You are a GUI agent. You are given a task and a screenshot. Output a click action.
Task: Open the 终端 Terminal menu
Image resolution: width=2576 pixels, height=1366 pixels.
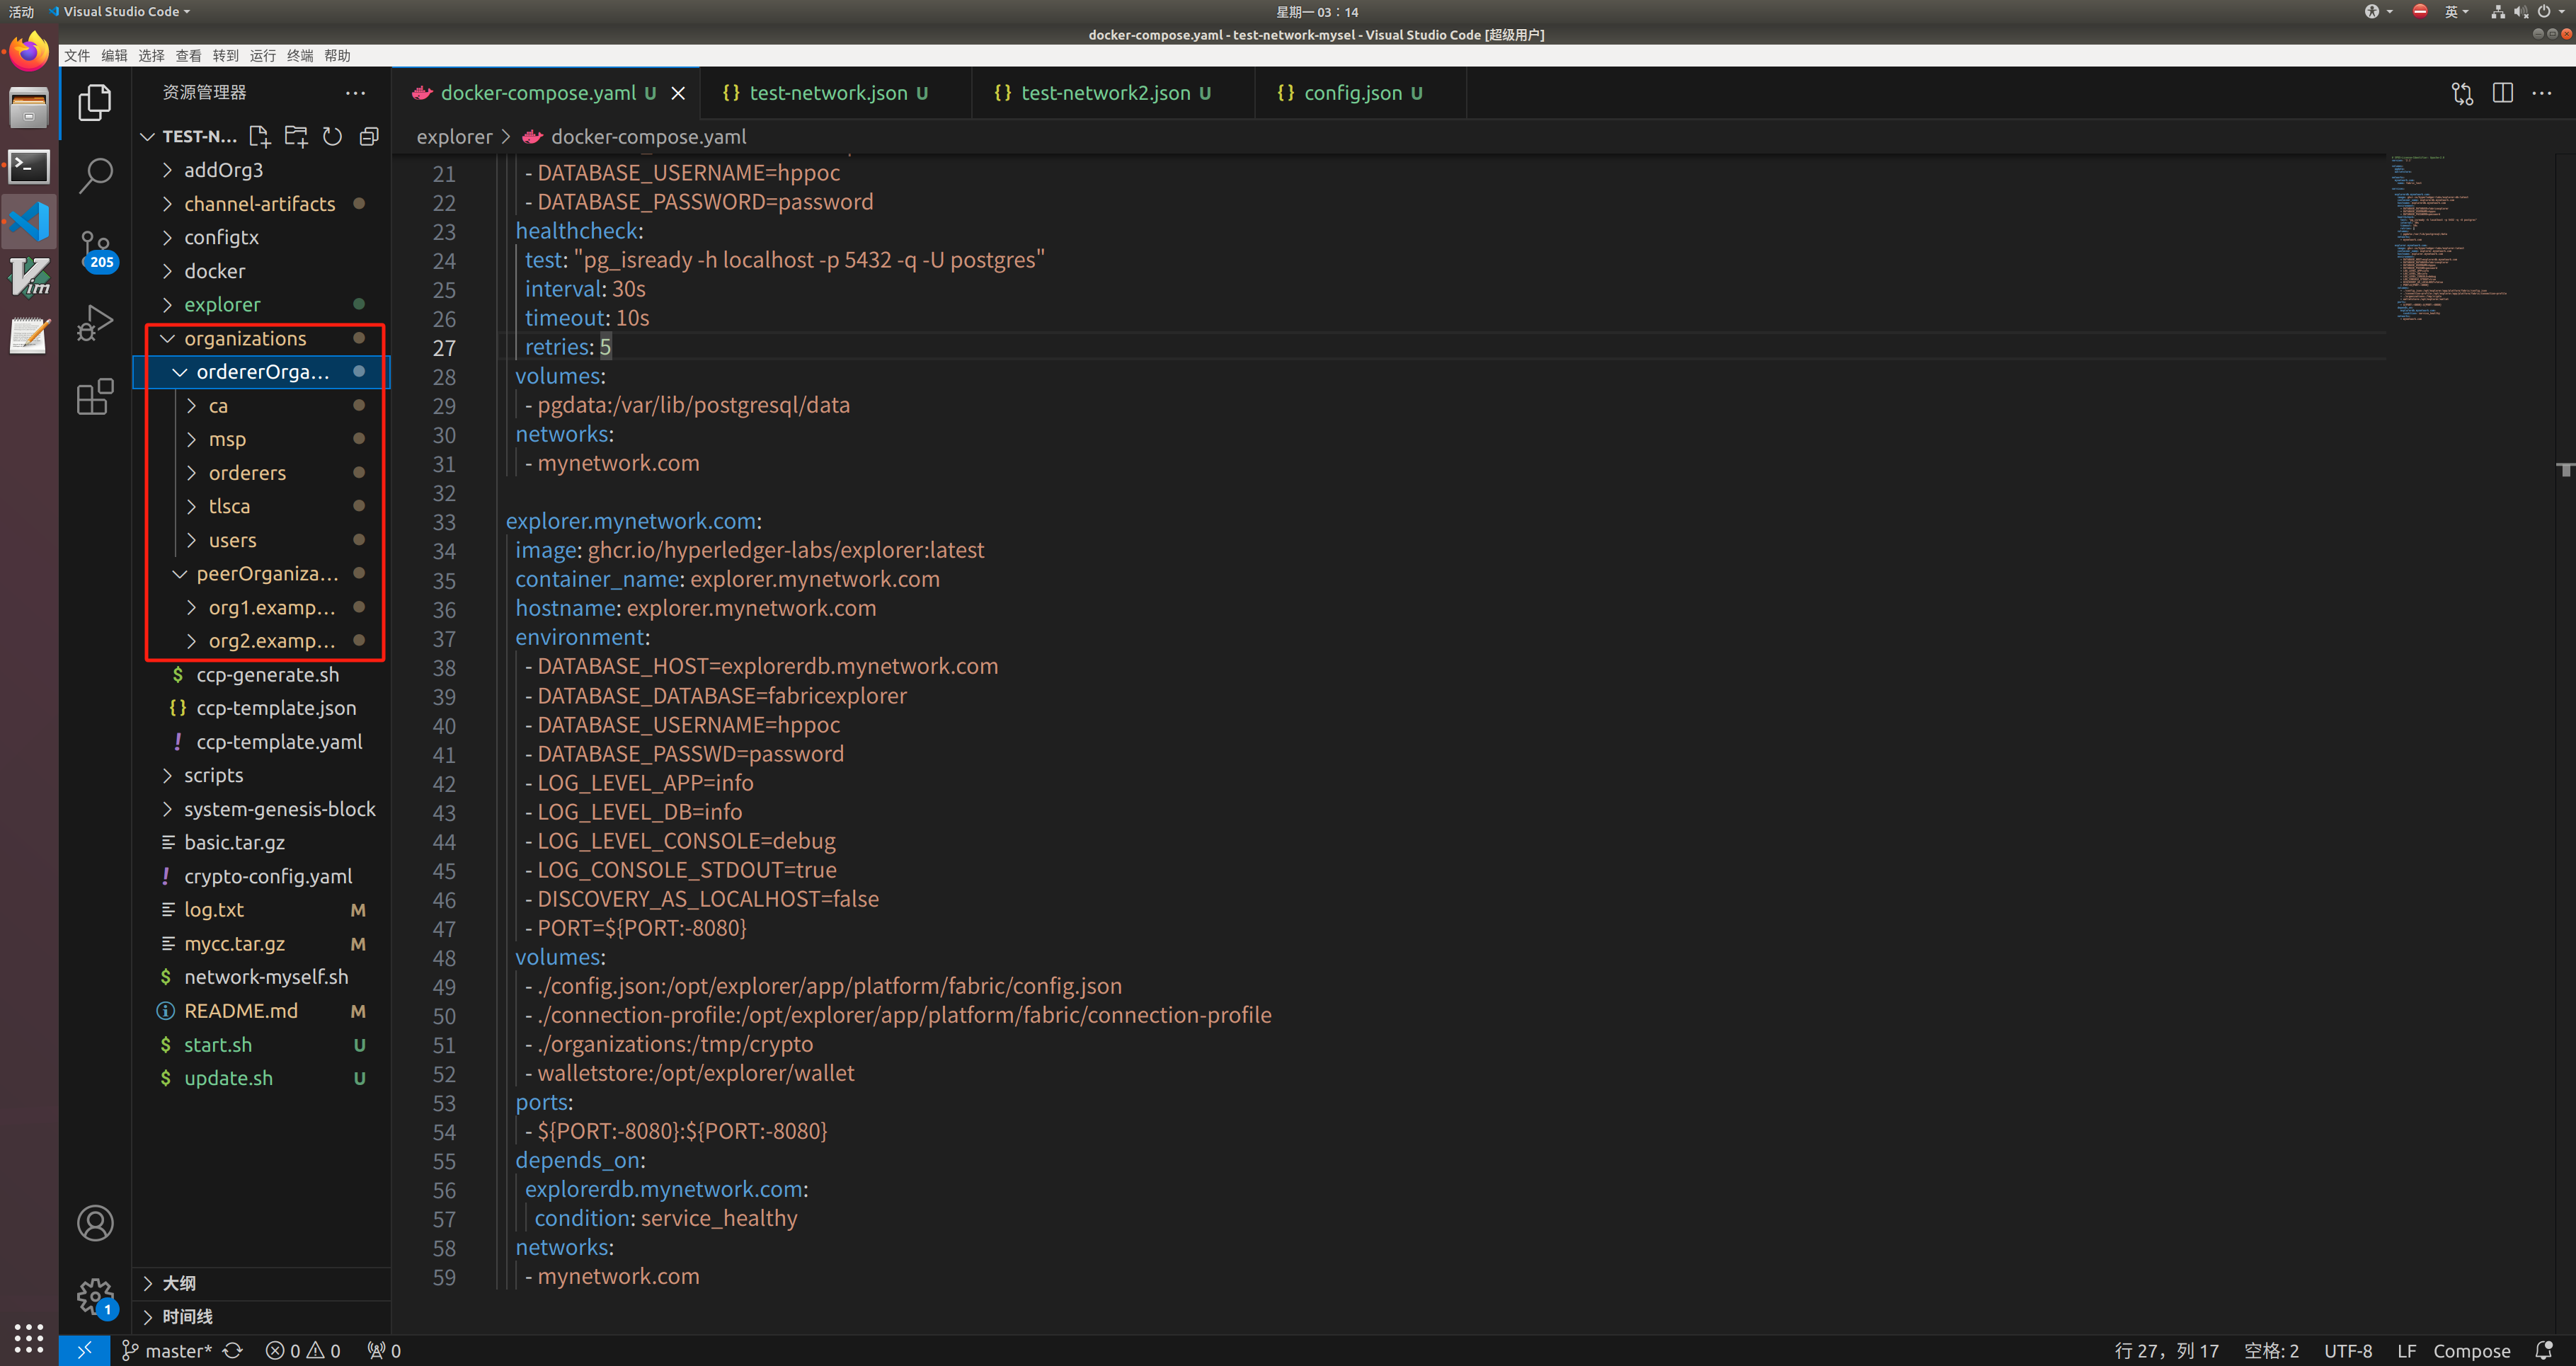click(x=300, y=56)
